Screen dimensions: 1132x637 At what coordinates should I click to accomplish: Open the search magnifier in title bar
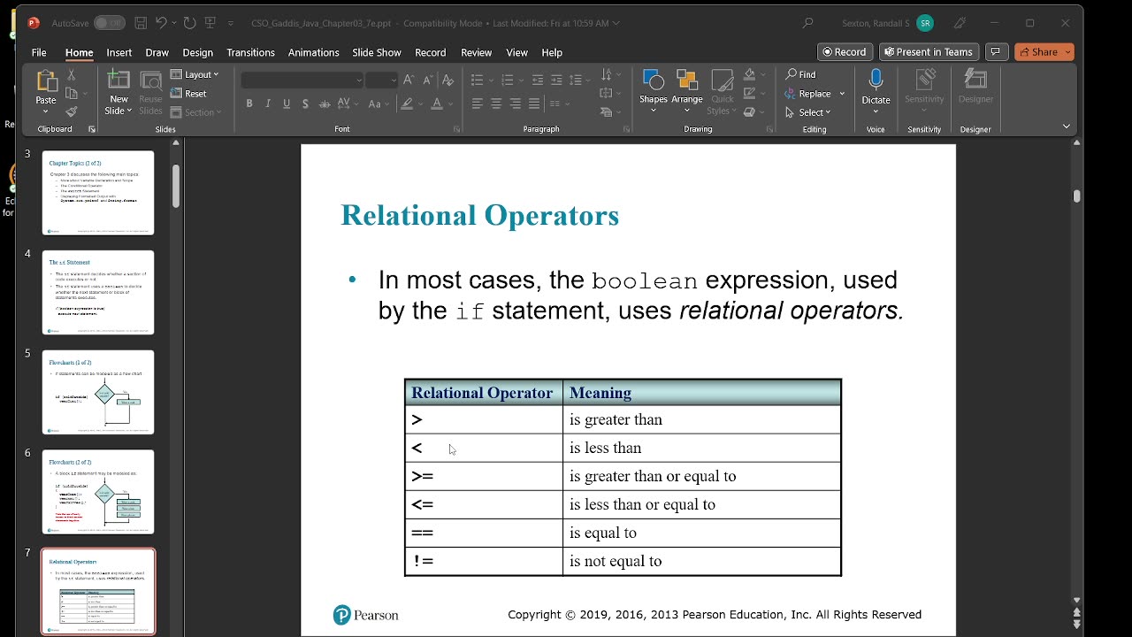[807, 23]
